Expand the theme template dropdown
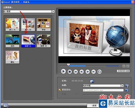The image size is (135, 108). click(53, 11)
